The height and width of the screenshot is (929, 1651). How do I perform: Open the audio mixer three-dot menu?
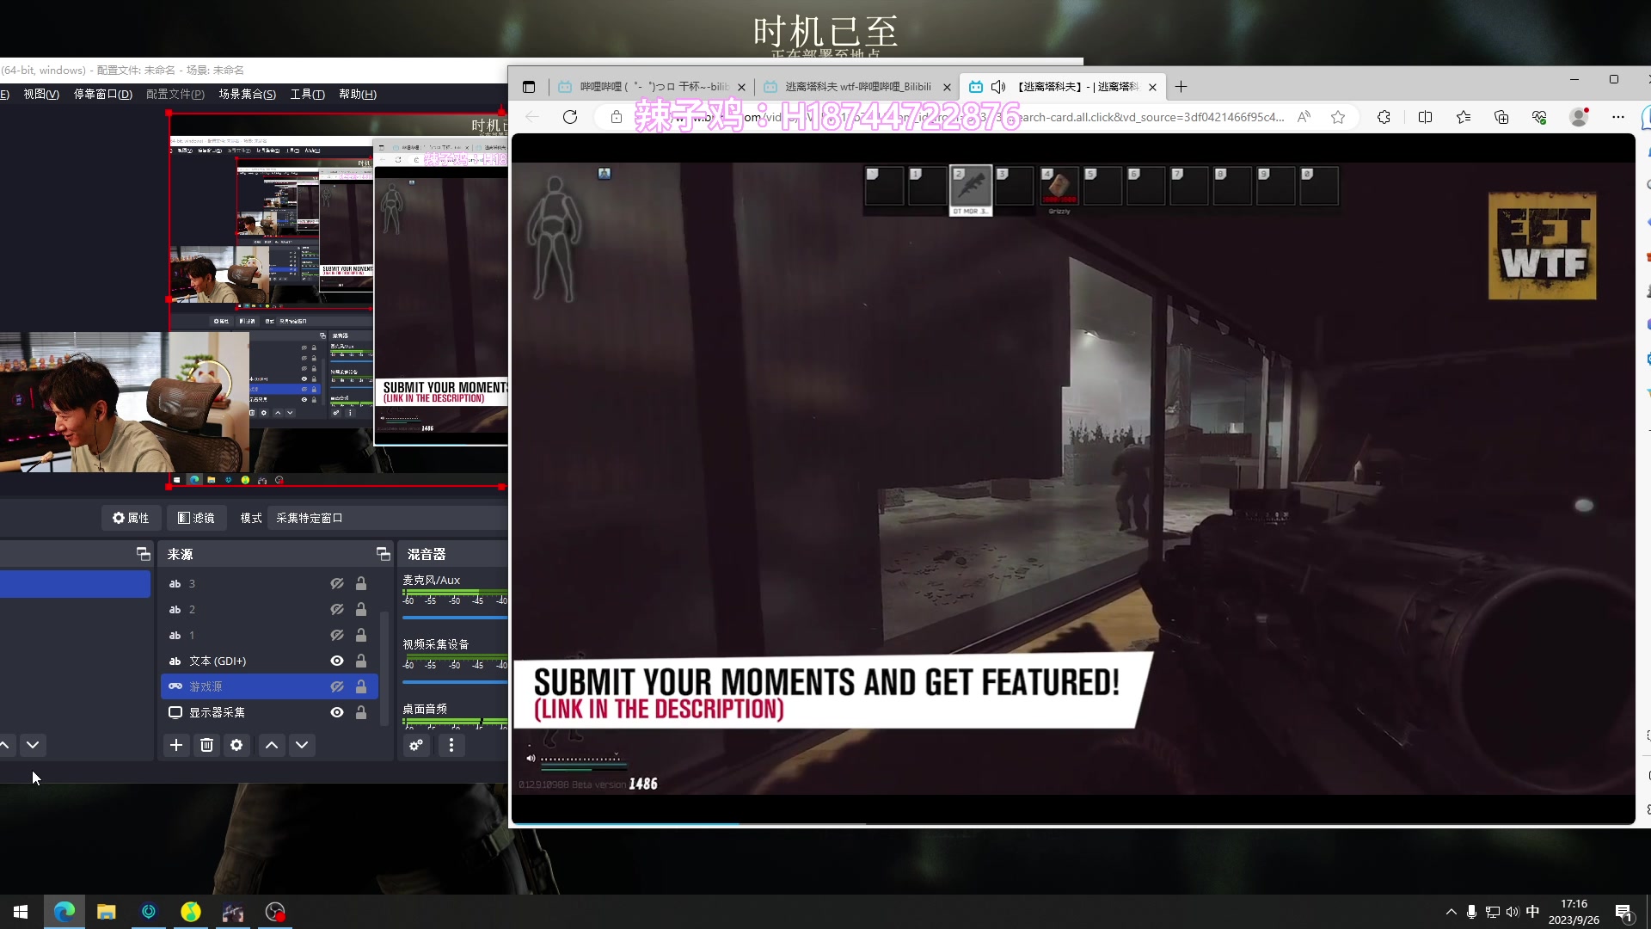[451, 745]
